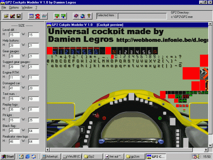Click the Selected item text box
Screen dimensions: 213x160
[x=141, y=16]
